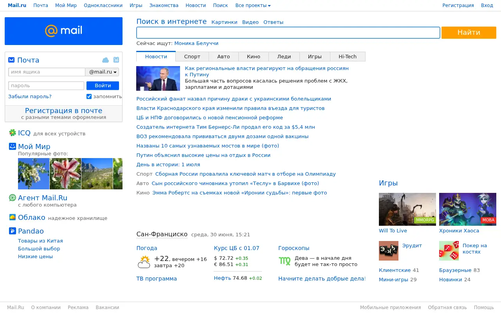Click the пароль input field
501x313 pixels.
click(x=46, y=86)
